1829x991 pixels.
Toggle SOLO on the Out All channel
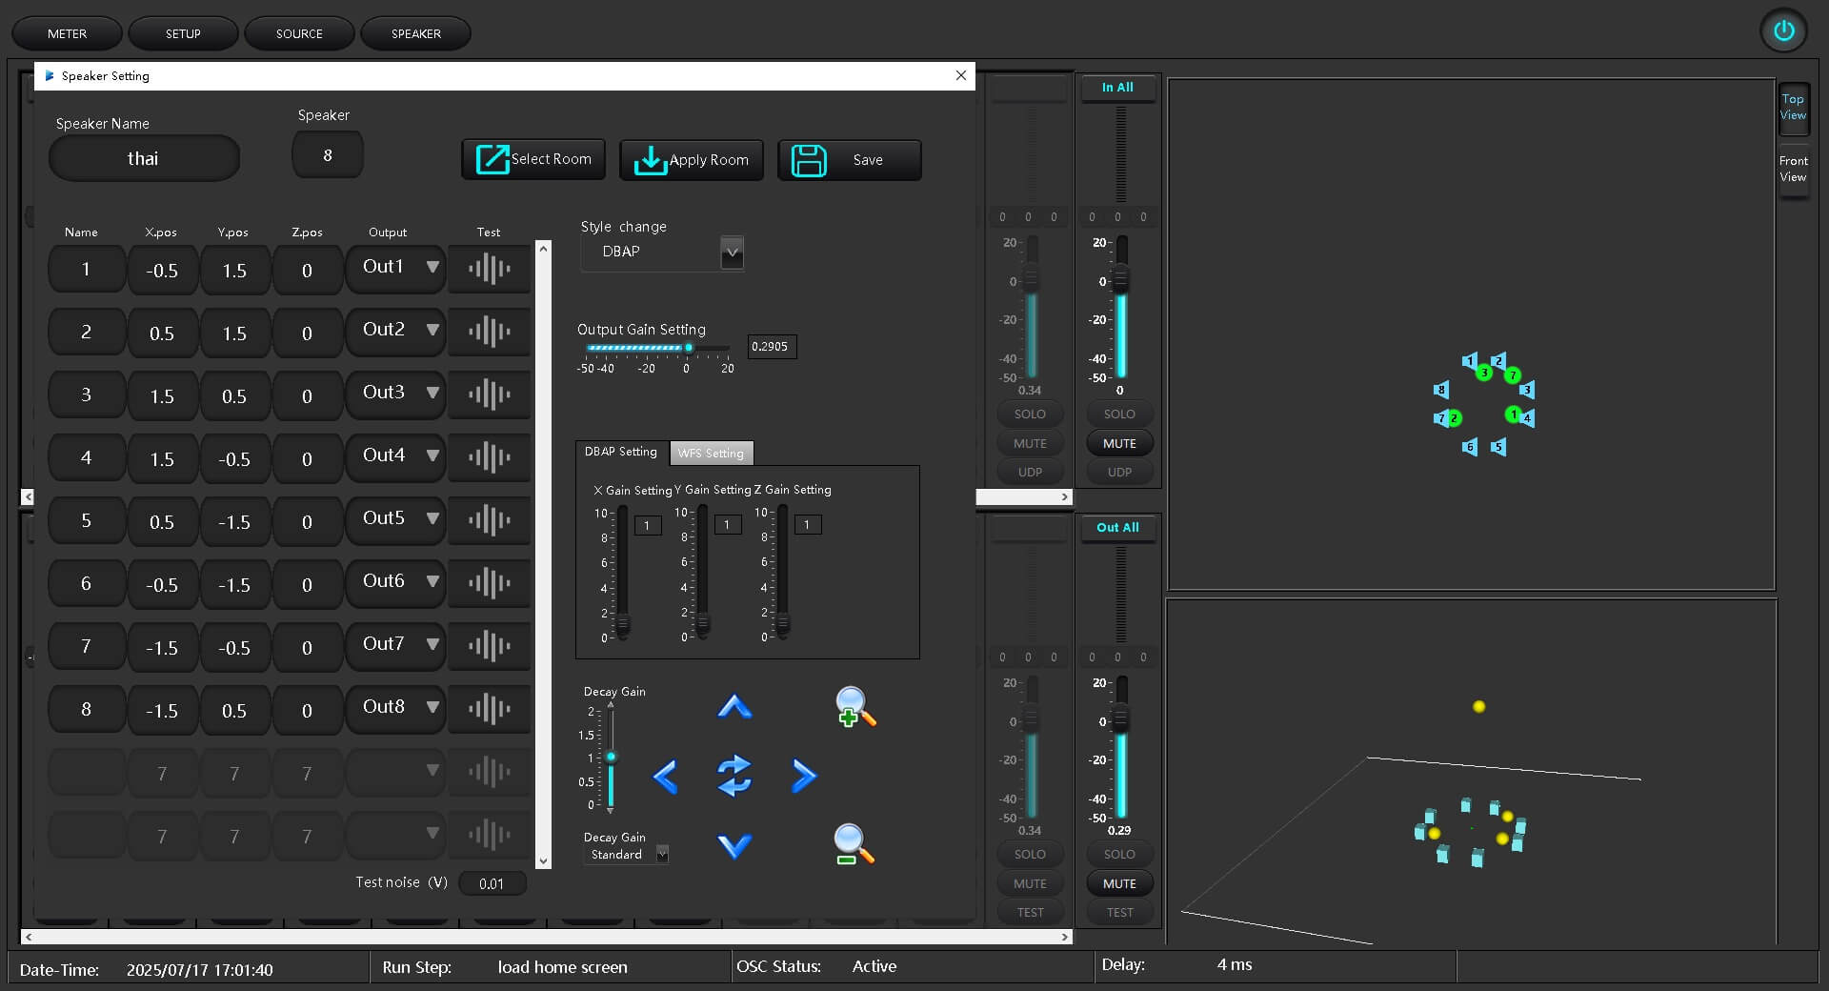point(1119,854)
